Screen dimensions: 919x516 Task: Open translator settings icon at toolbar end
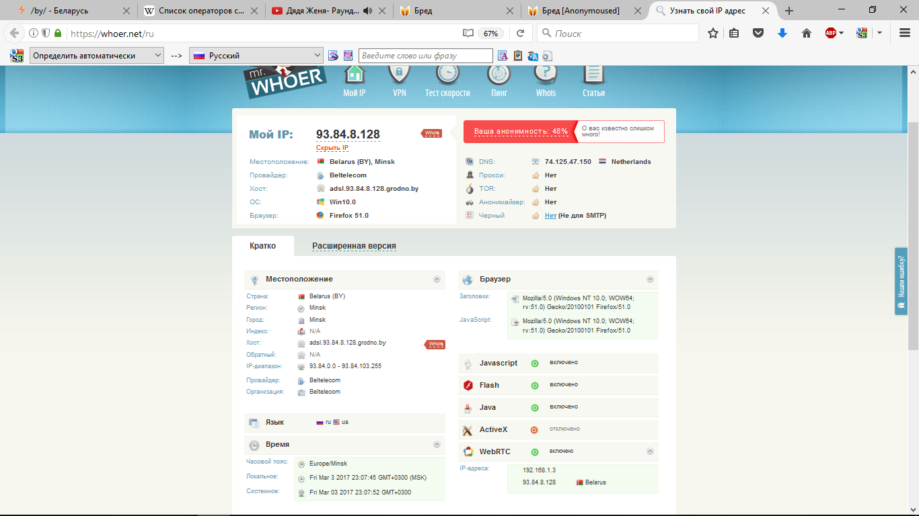[547, 56]
